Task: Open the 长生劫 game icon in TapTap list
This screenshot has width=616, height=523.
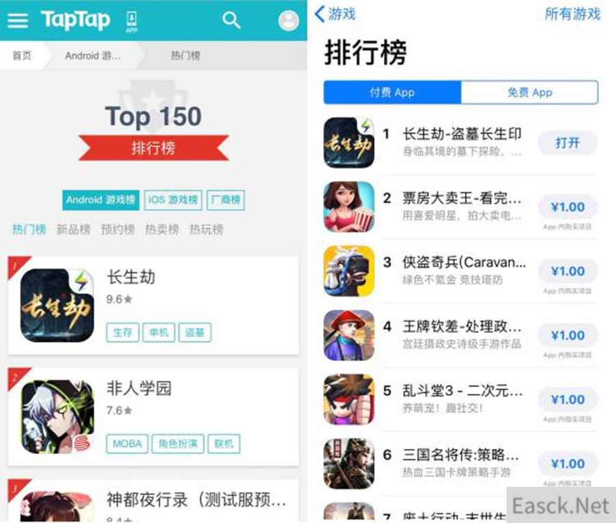Action: [57, 305]
